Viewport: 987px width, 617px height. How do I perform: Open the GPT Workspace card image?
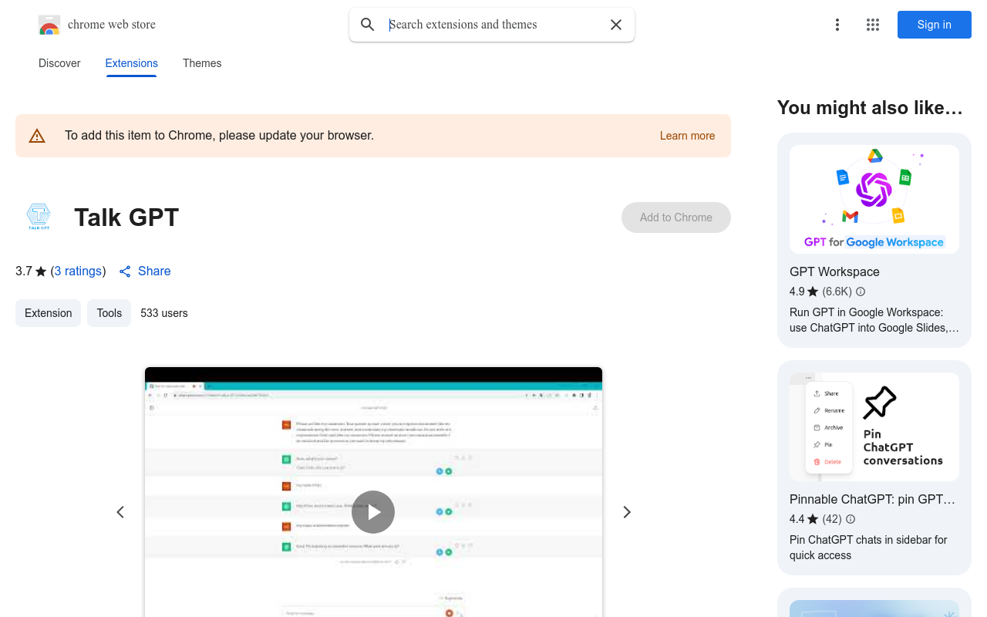tap(874, 199)
